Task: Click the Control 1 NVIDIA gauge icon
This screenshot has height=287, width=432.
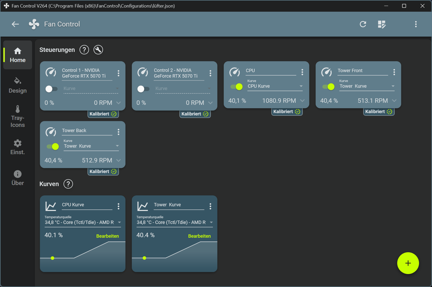Action: point(51,72)
